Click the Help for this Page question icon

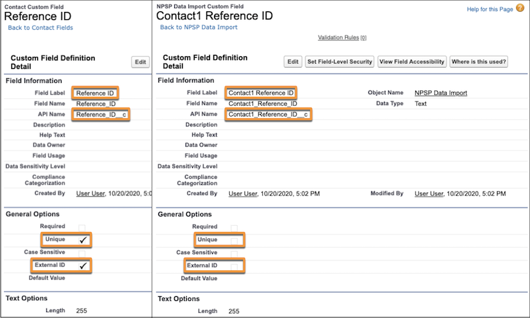coord(520,8)
